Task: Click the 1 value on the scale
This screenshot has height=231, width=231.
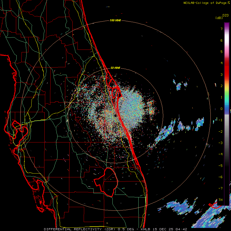Action: pyautogui.click(x=222, y=97)
